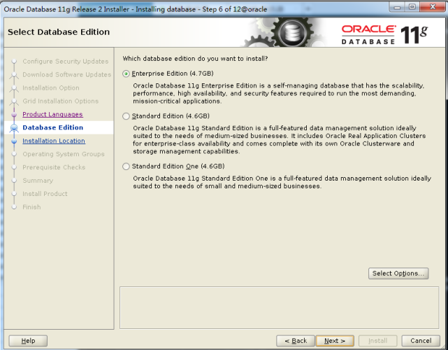Go to the next installer step
Screen dimensions: 448x350
(x=335, y=341)
